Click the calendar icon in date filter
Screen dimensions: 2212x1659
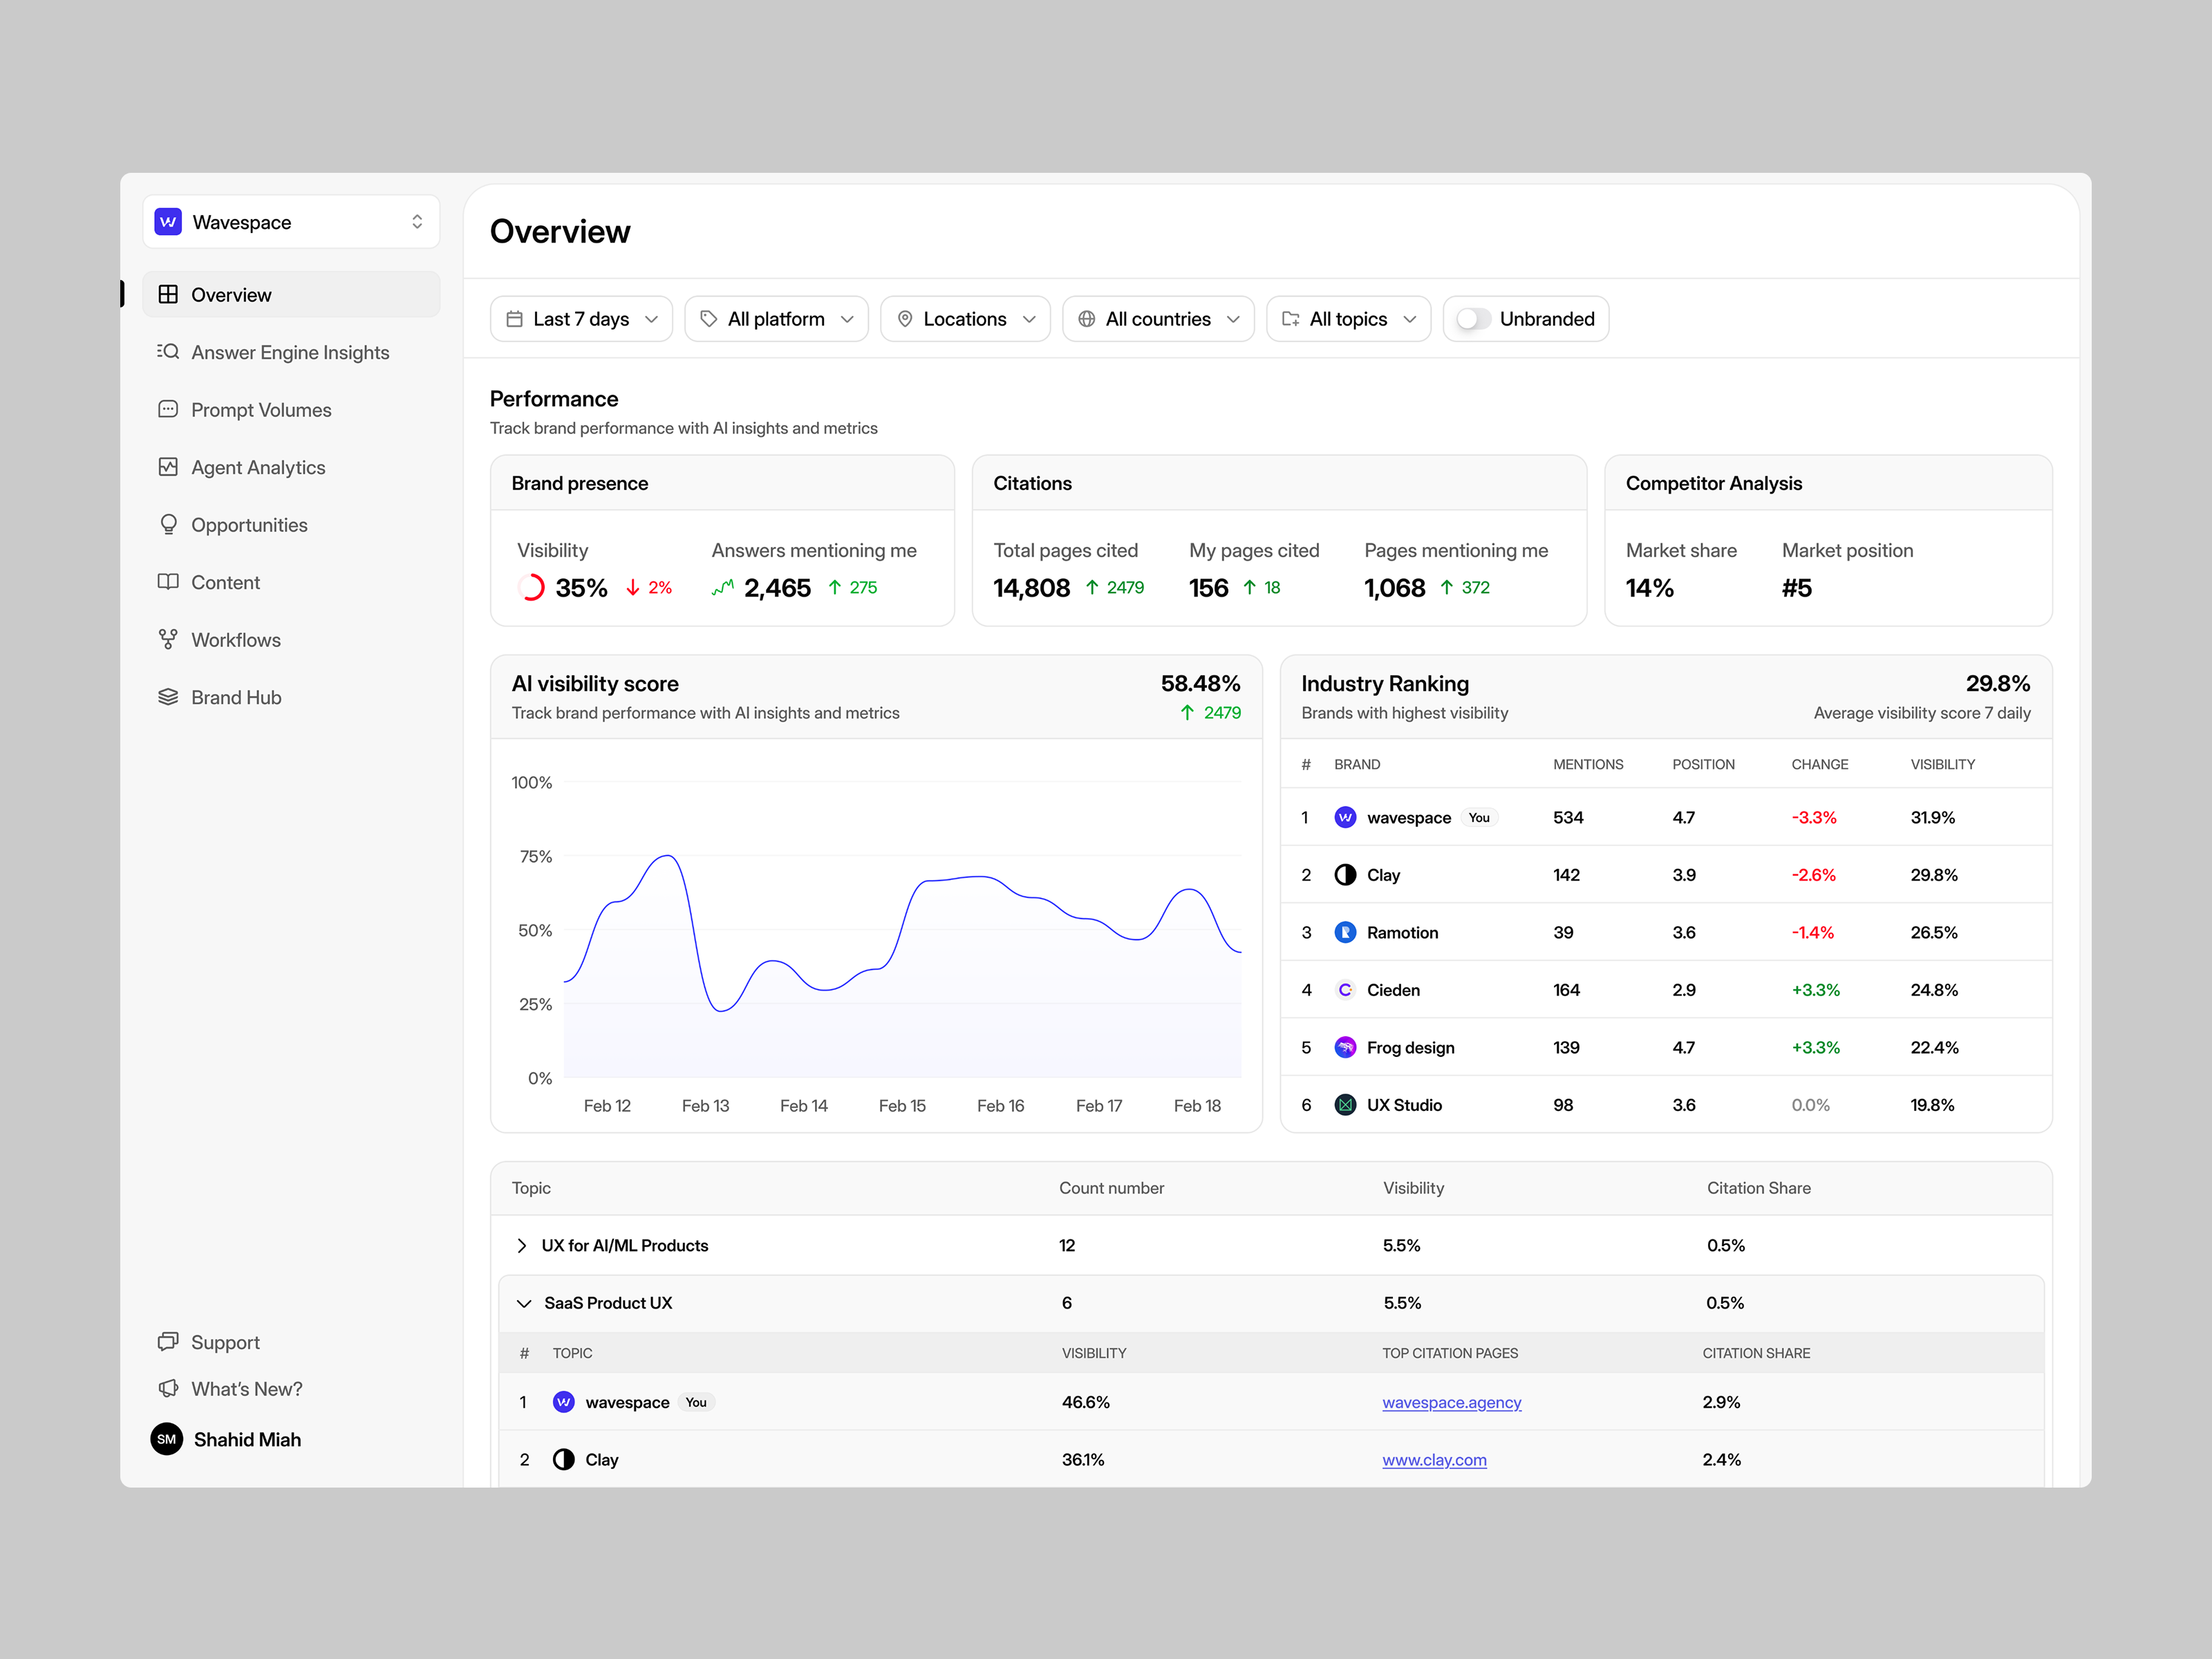(515, 319)
